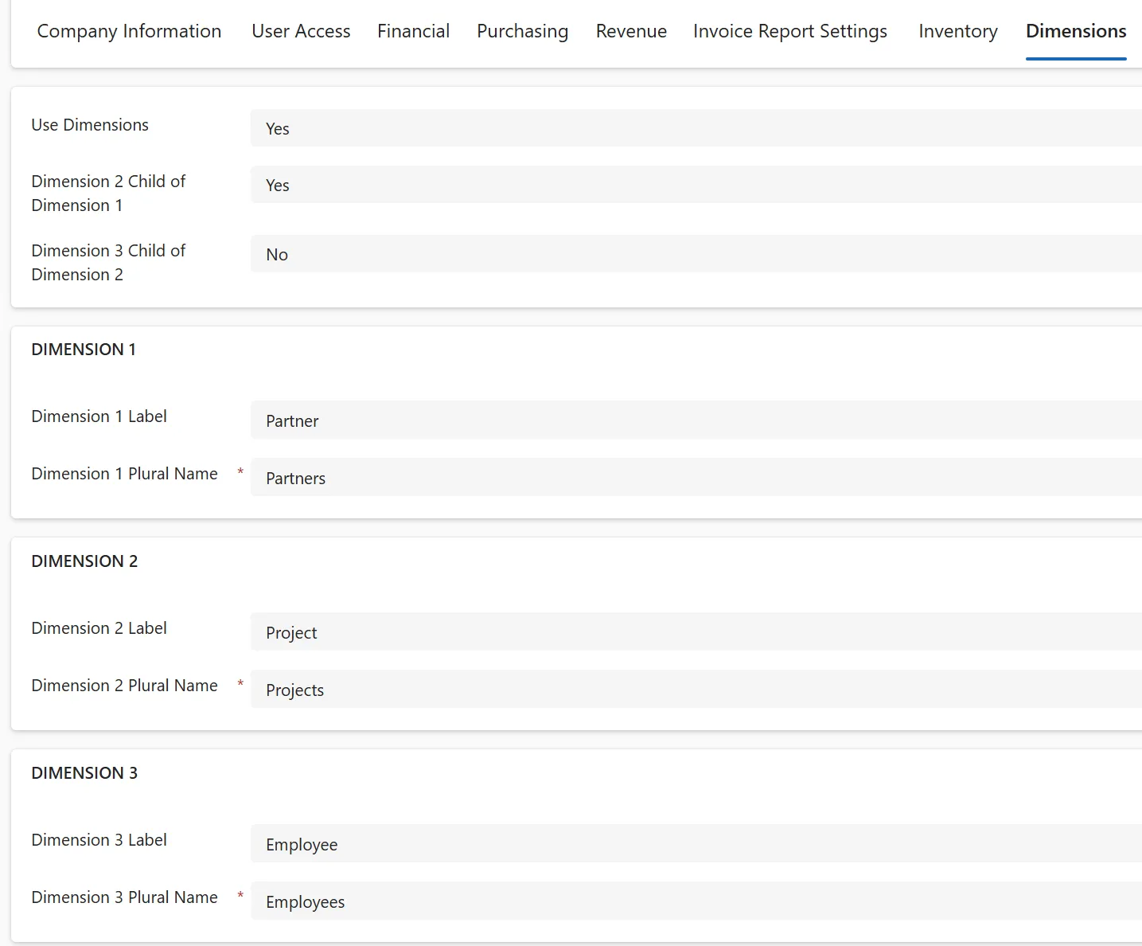
Task: Click the Dimension 3 Plural Name caption
Action: 124,897
